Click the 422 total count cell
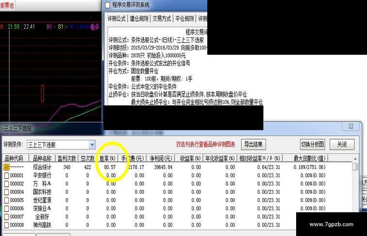 tap(87, 167)
